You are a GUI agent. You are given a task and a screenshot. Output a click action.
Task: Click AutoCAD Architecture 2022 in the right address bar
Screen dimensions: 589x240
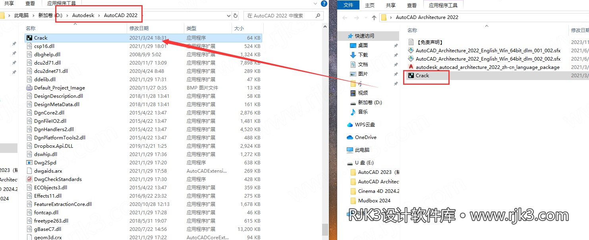(x=427, y=17)
